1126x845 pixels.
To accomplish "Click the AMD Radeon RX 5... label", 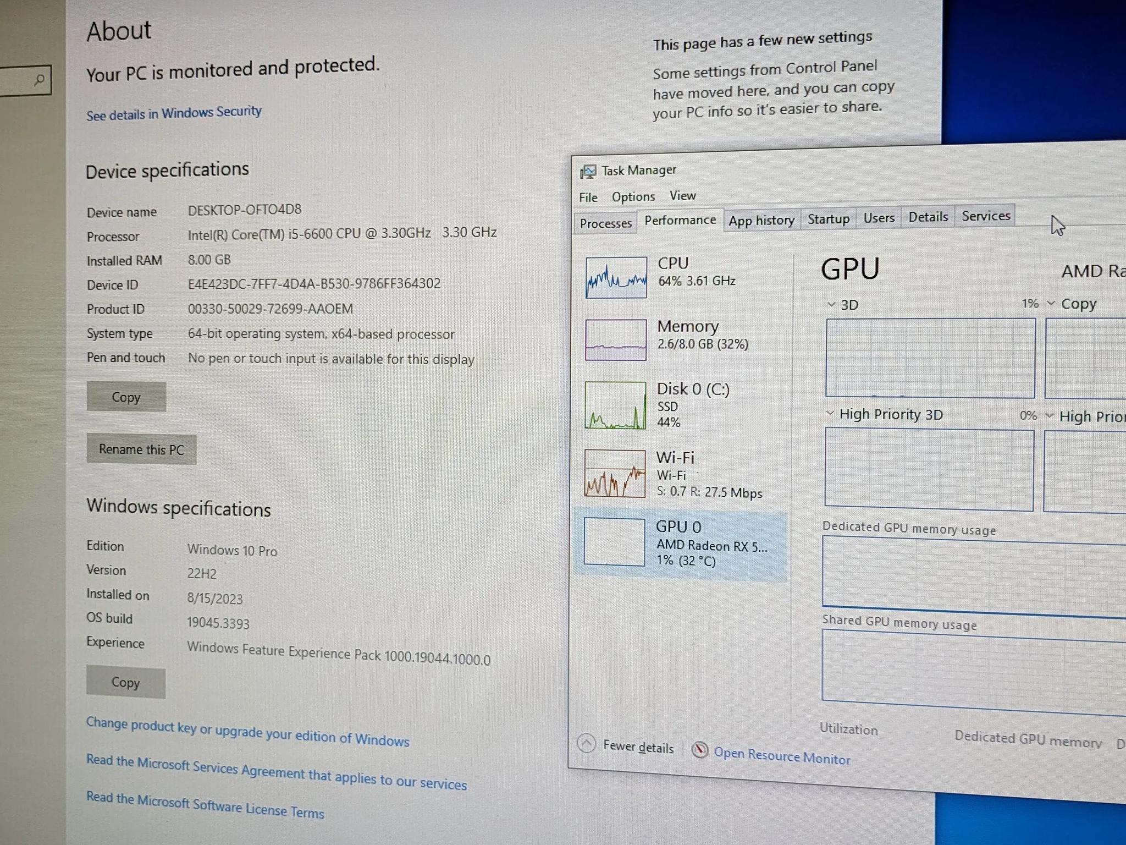I will click(711, 546).
